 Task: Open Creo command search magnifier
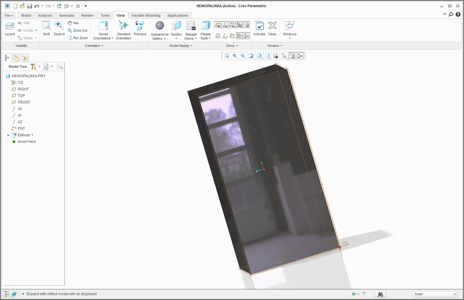click(x=451, y=14)
